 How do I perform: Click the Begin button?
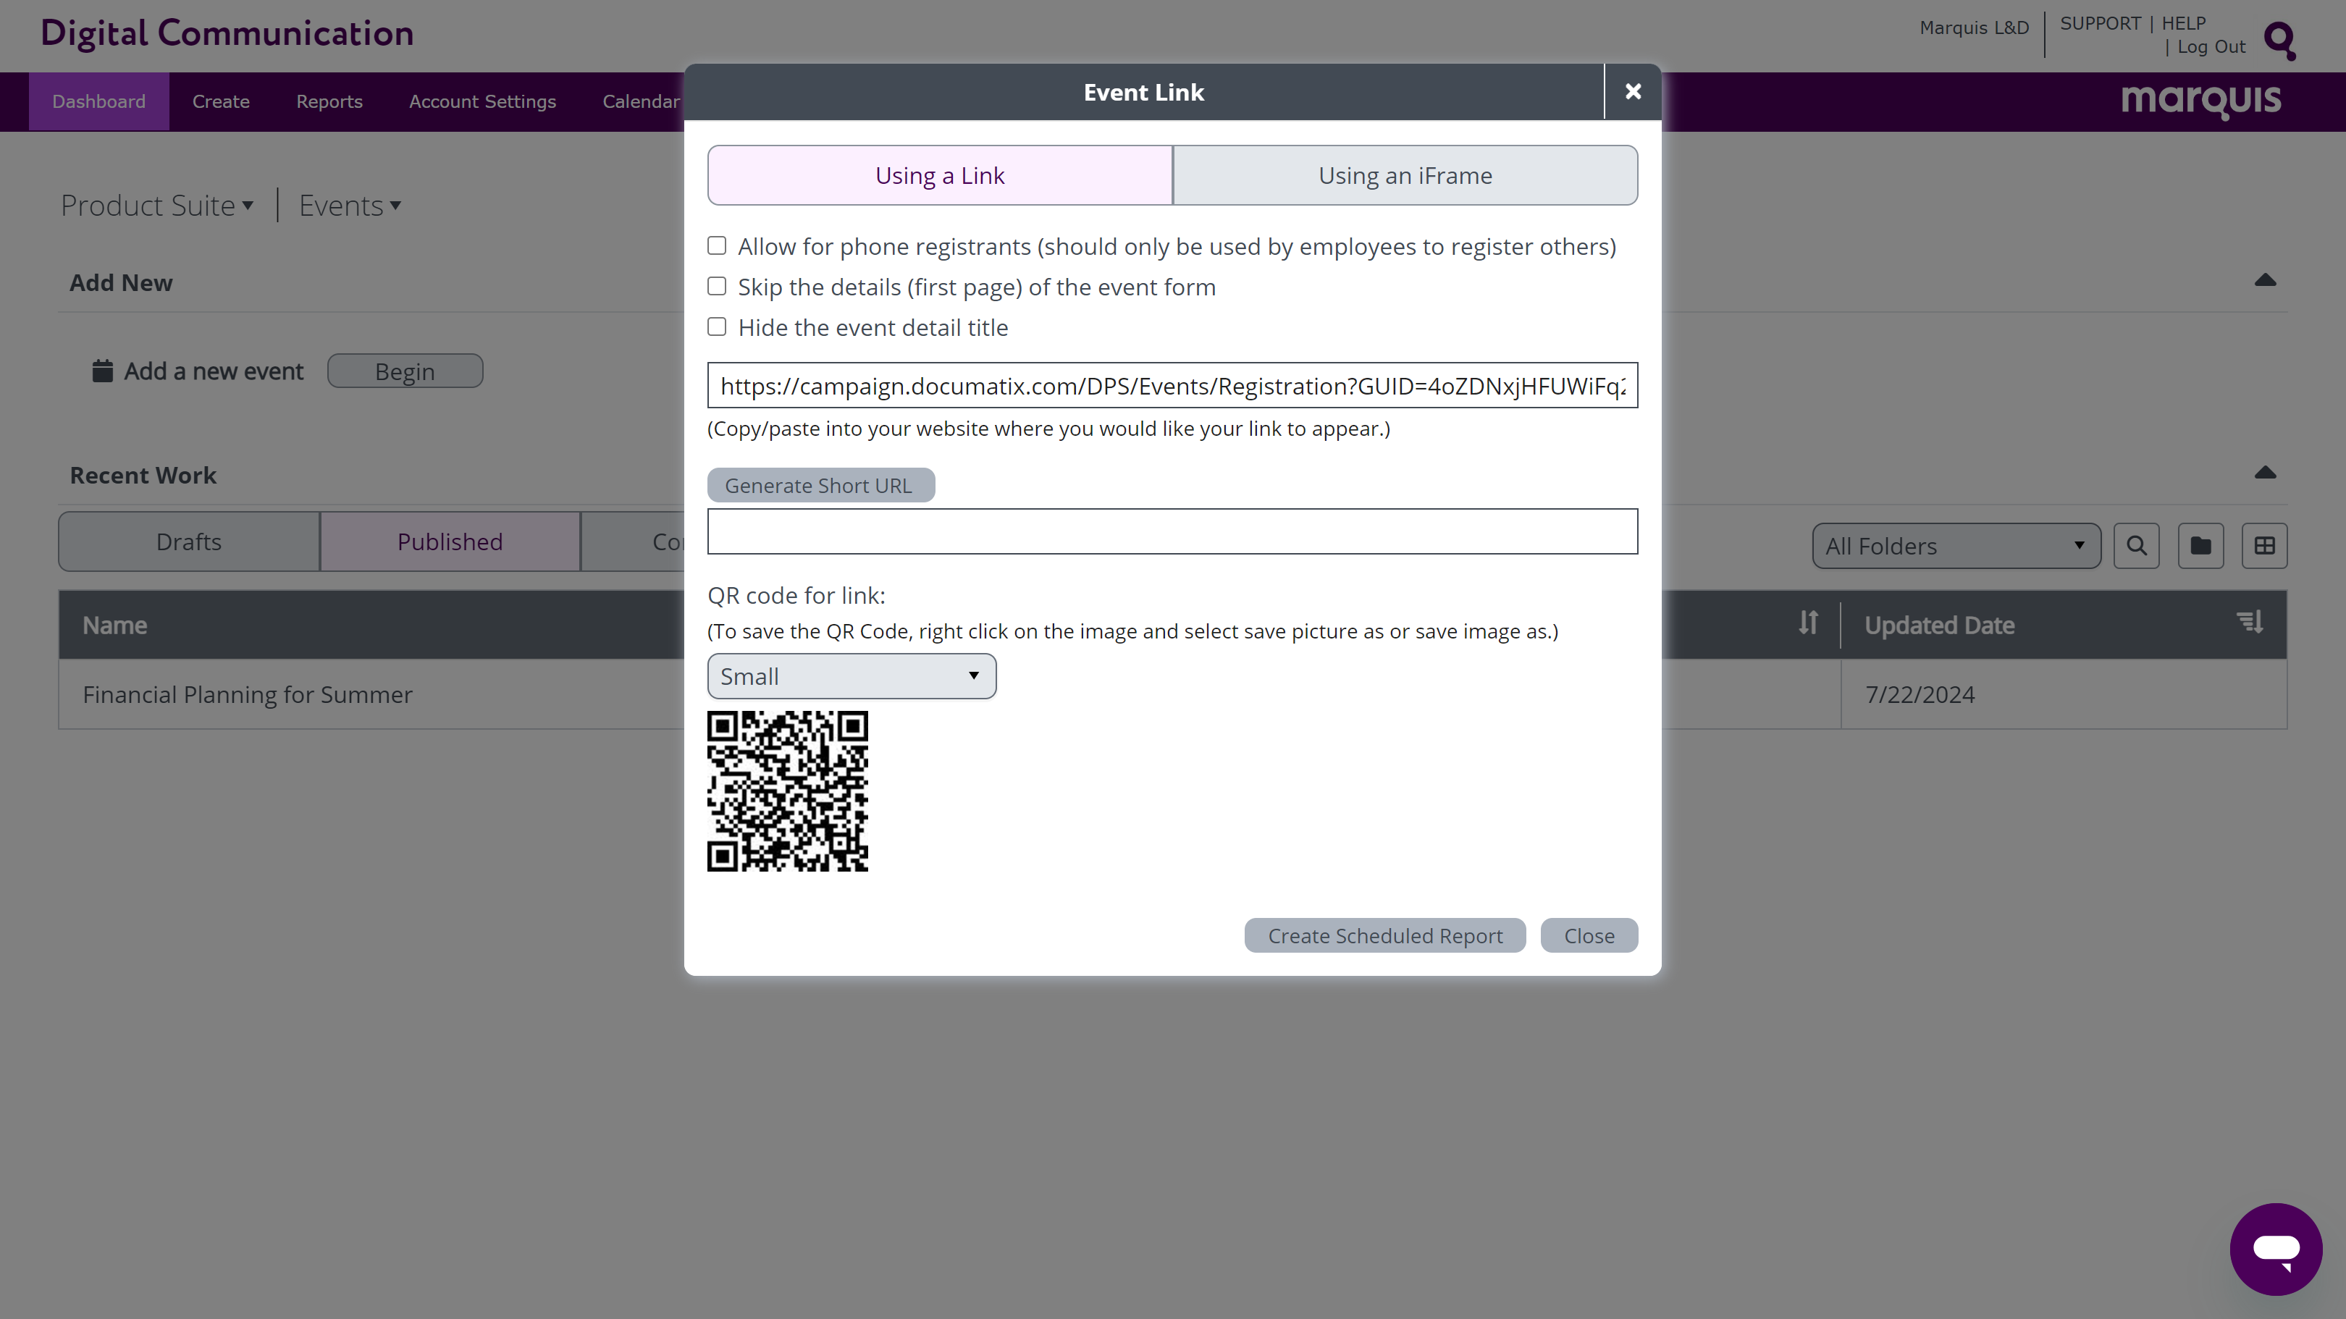click(404, 371)
